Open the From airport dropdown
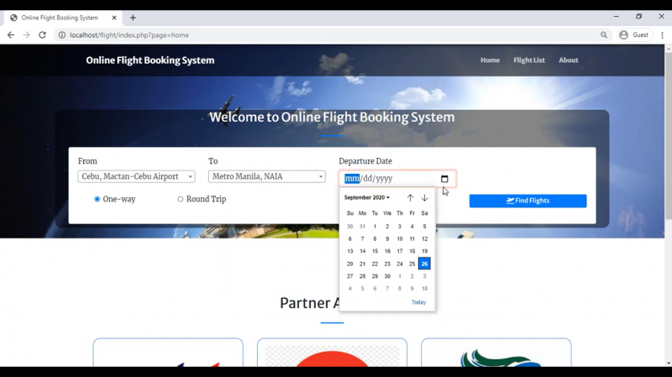Image resolution: width=672 pixels, height=377 pixels. [136, 176]
